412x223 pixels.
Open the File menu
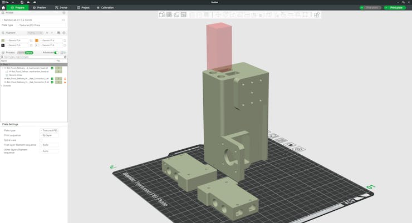tap(5, 2)
